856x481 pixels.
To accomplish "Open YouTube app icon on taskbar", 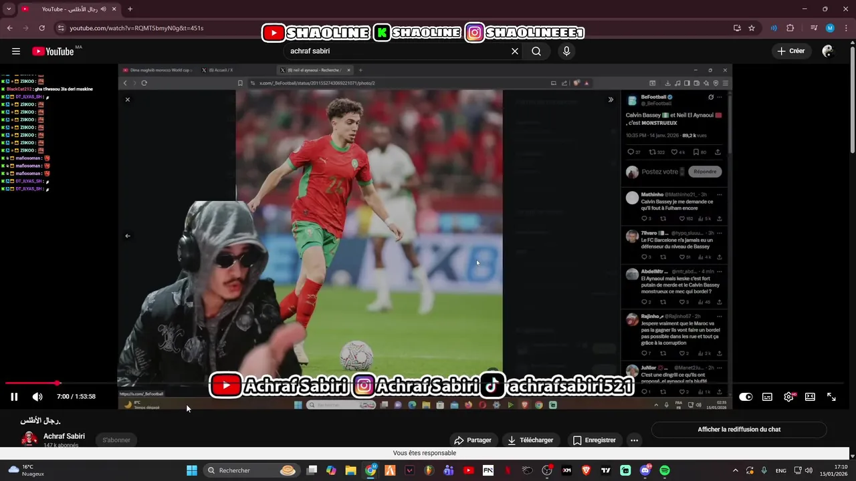I will tap(468, 470).
